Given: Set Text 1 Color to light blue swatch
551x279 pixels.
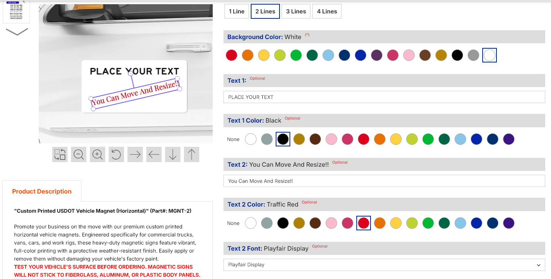Looking at the screenshot, I should (x=460, y=139).
